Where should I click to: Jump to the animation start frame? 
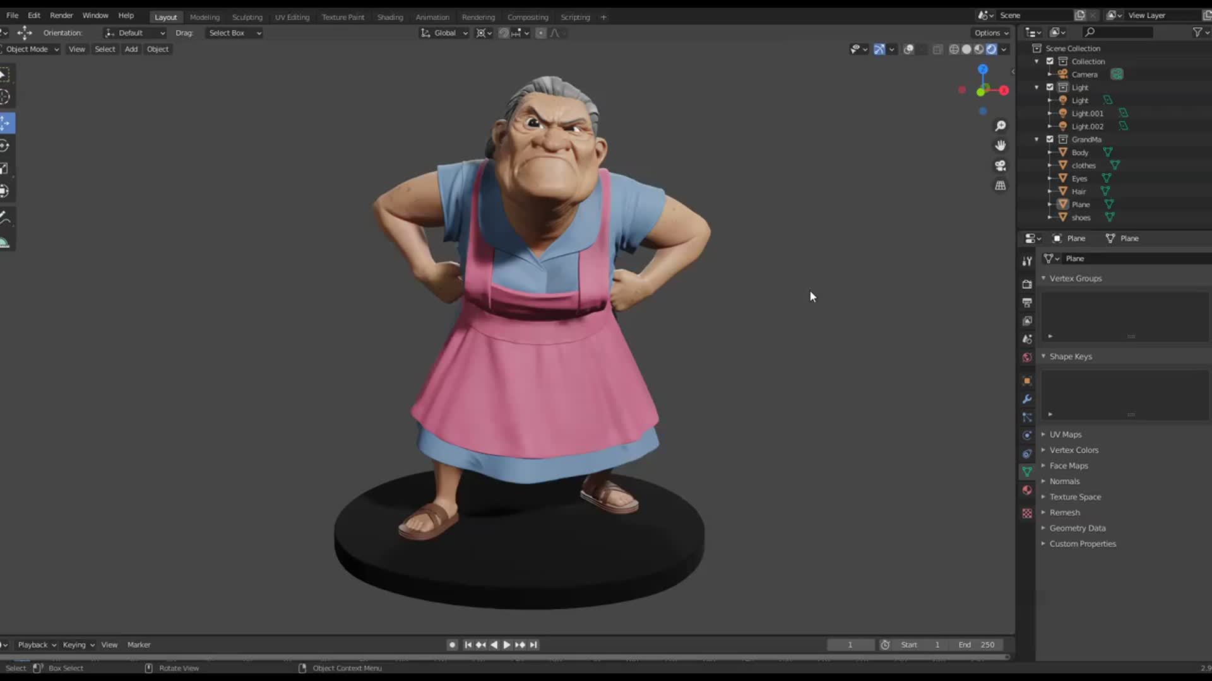coord(468,644)
